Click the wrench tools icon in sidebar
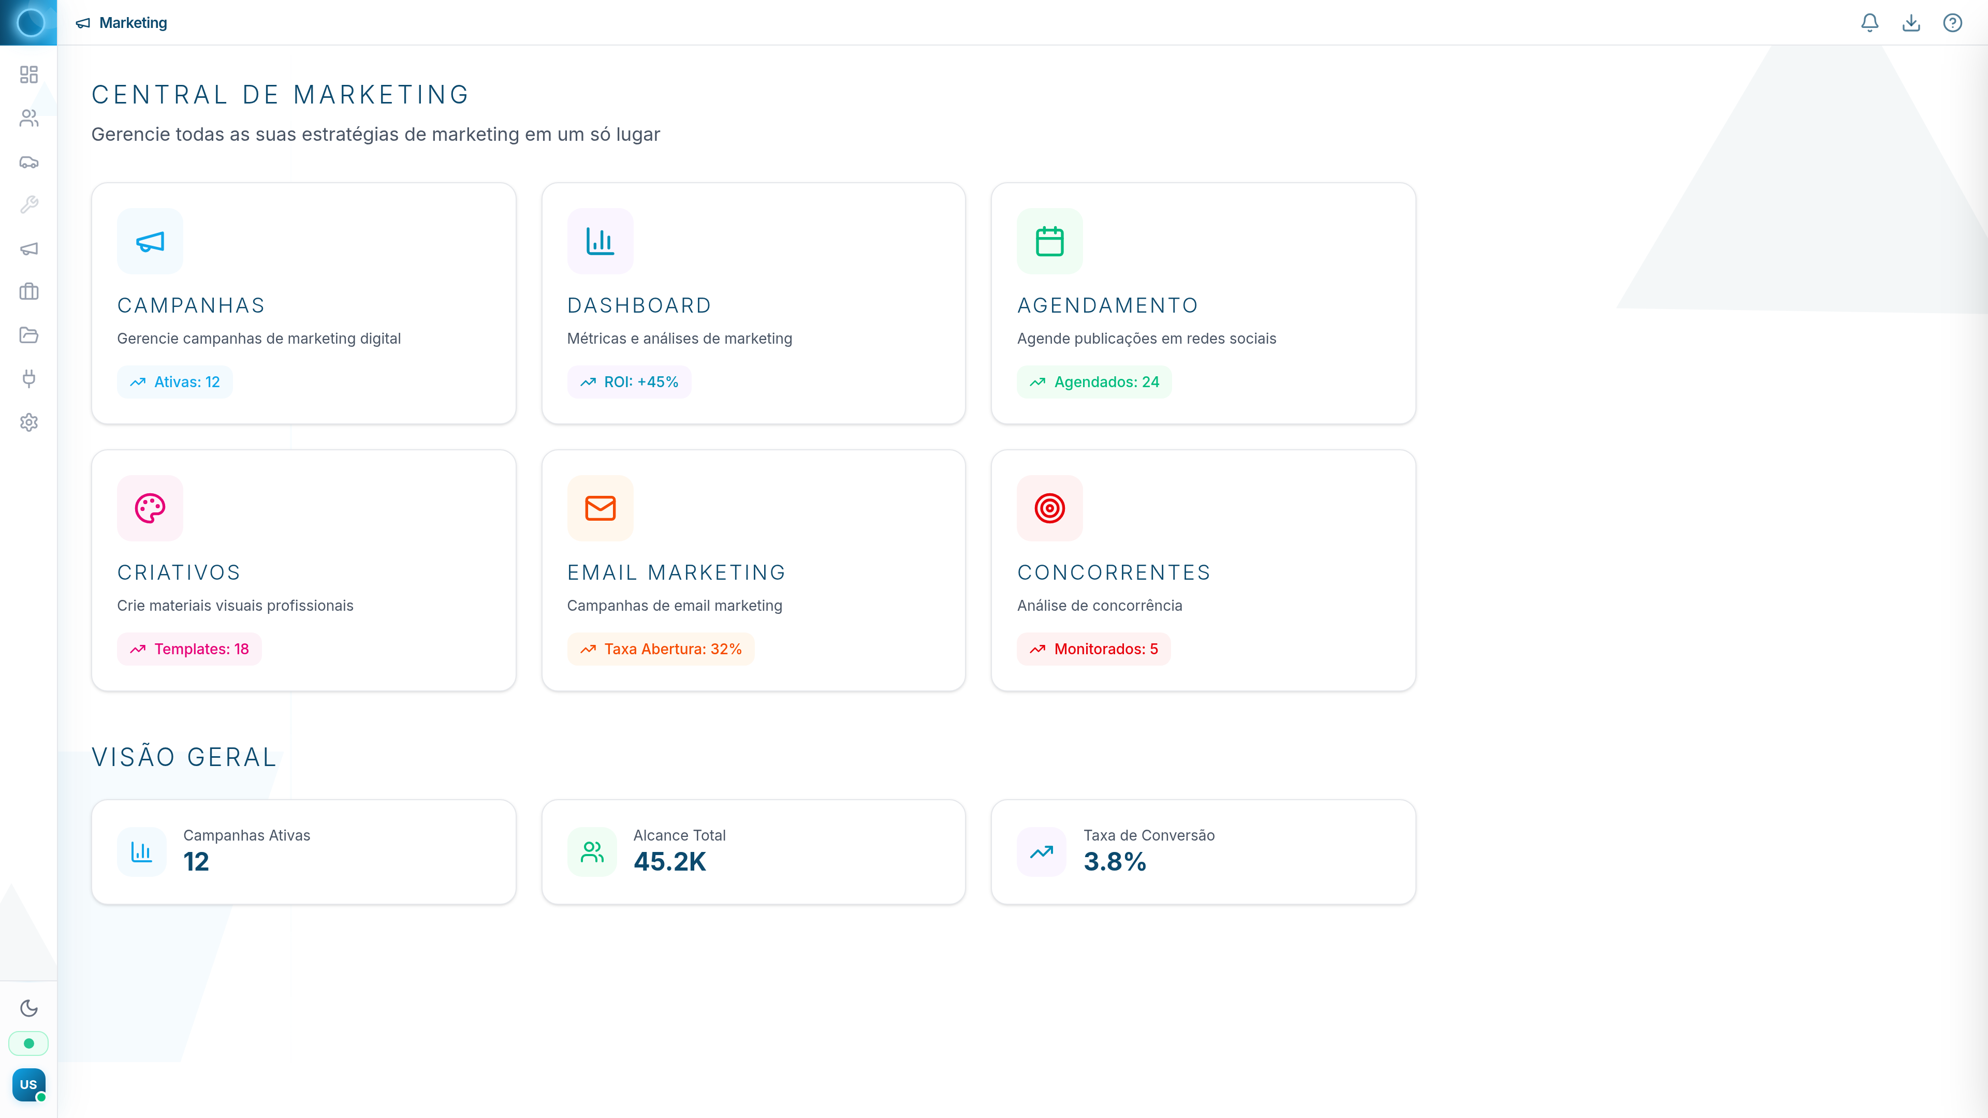This screenshot has width=1988, height=1118. [x=28, y=204]
